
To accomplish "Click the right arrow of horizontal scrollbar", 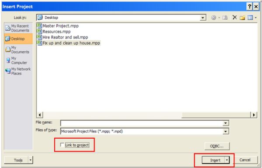I will pos(254,115).
